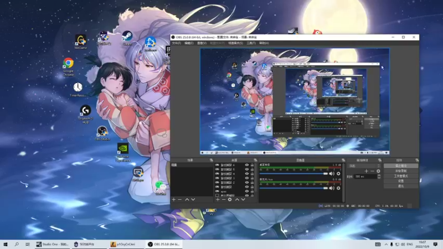Open Desktop Audio settings gear in mixer
The image size is (443, 249).
click(x=338, y=174)
